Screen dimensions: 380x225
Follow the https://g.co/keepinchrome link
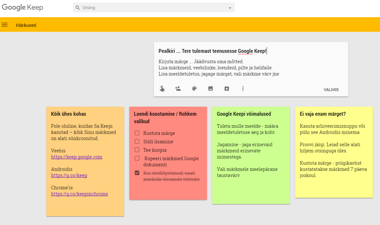79,194
